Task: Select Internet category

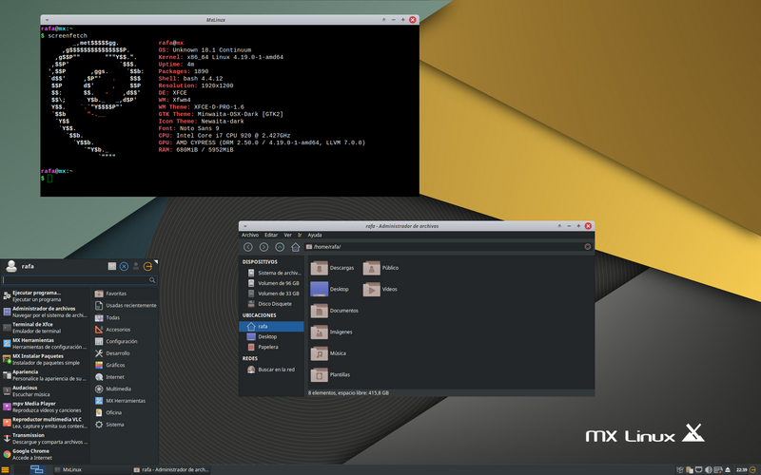Action: (125, 376)
